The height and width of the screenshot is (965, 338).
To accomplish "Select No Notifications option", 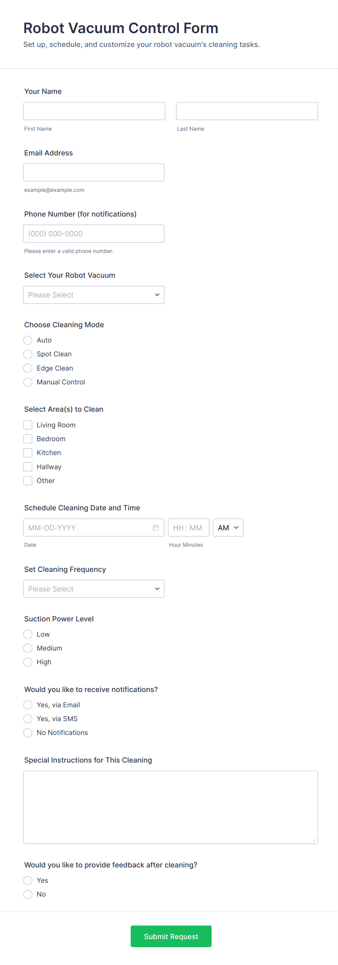I will click(28, 732).
